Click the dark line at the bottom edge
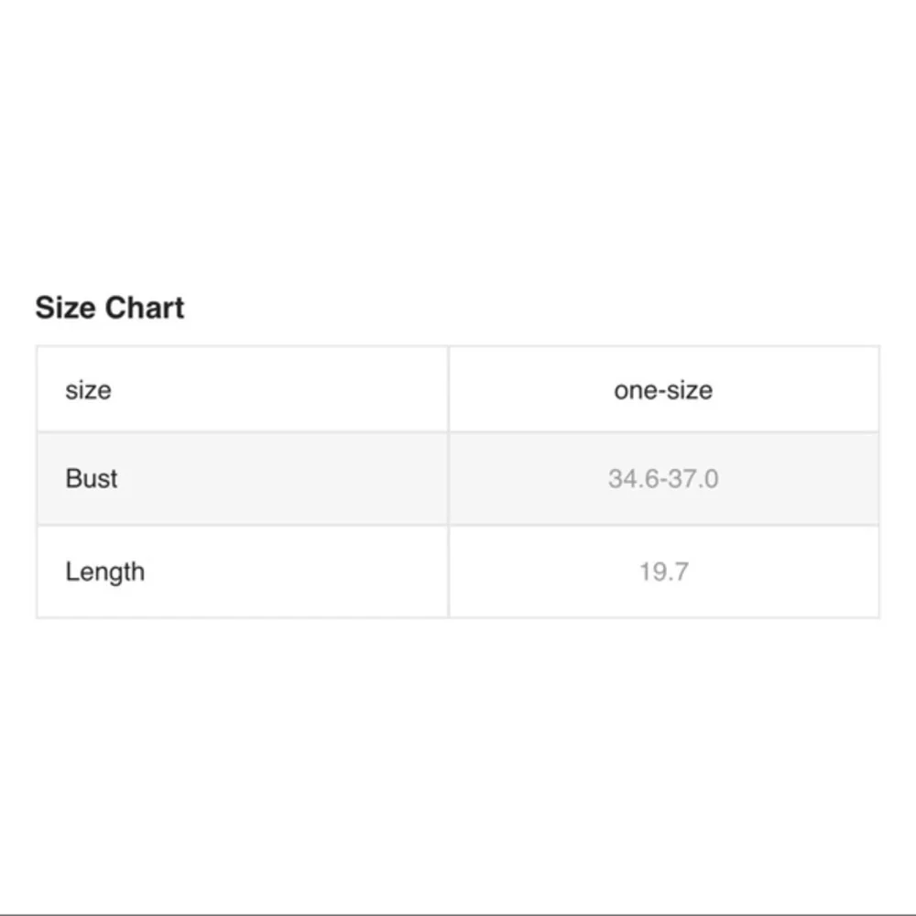This screenshot has width=916, height=916. pyautogui.click(x=458, y=914)
